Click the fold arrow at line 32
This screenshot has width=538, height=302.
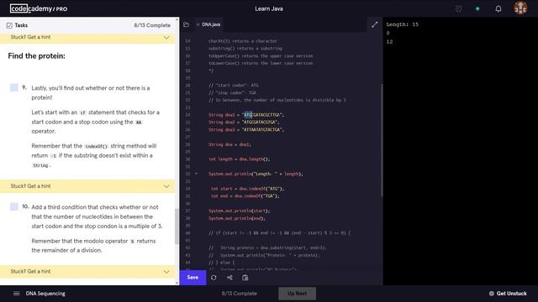196,174
